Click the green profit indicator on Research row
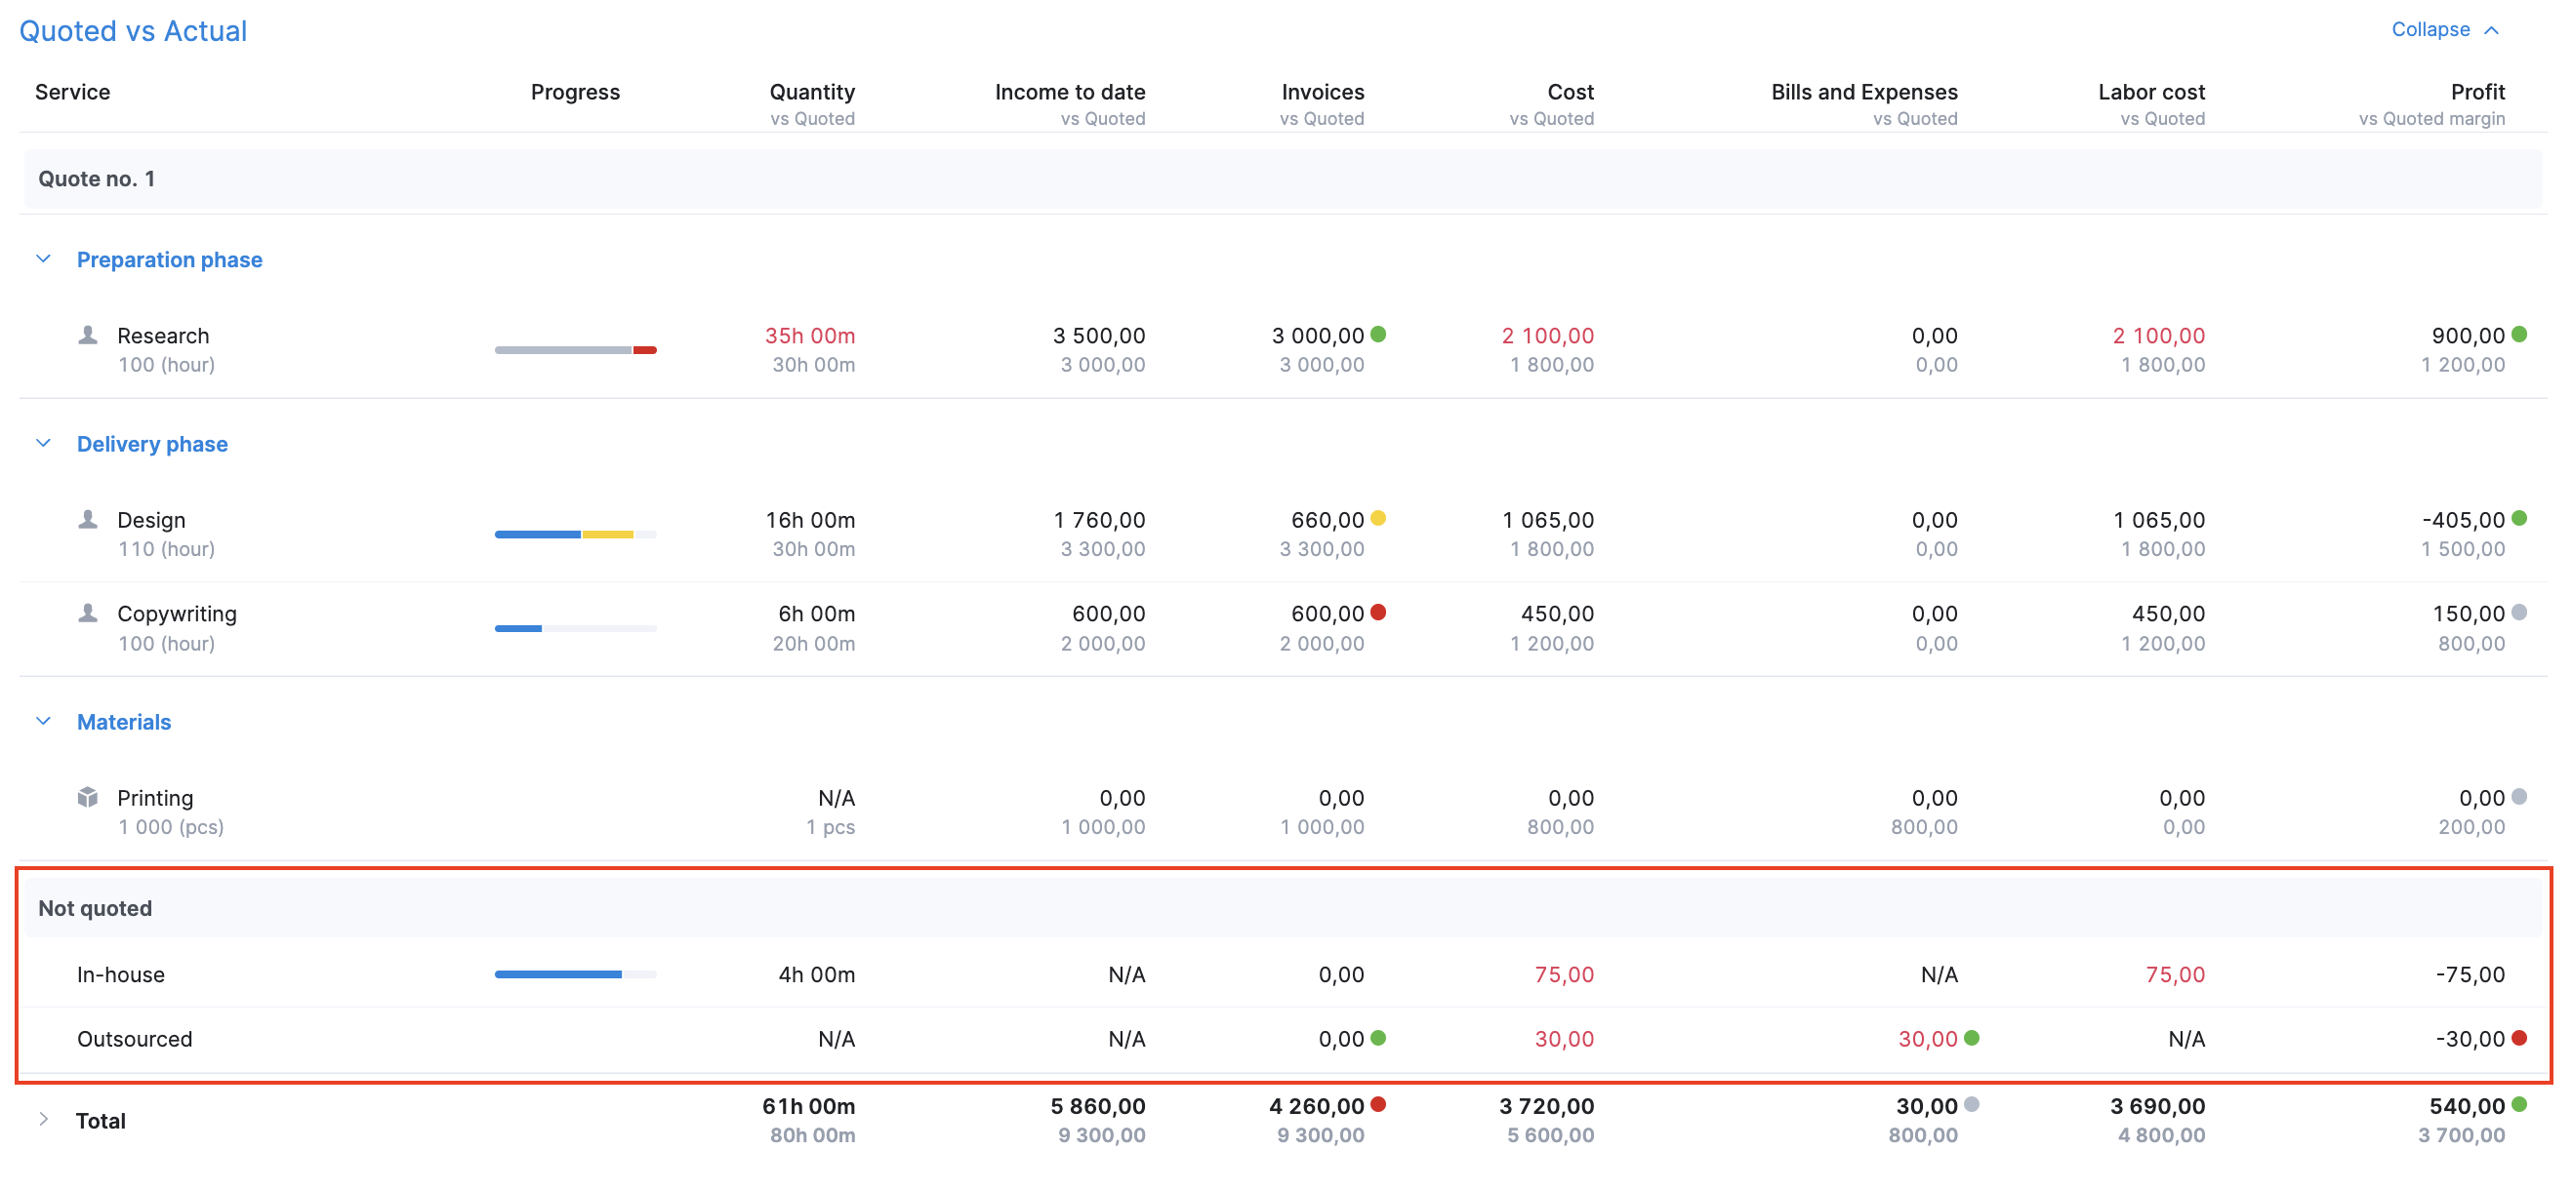This screenshot has height=1190, width=2573. click(2521, 335)
